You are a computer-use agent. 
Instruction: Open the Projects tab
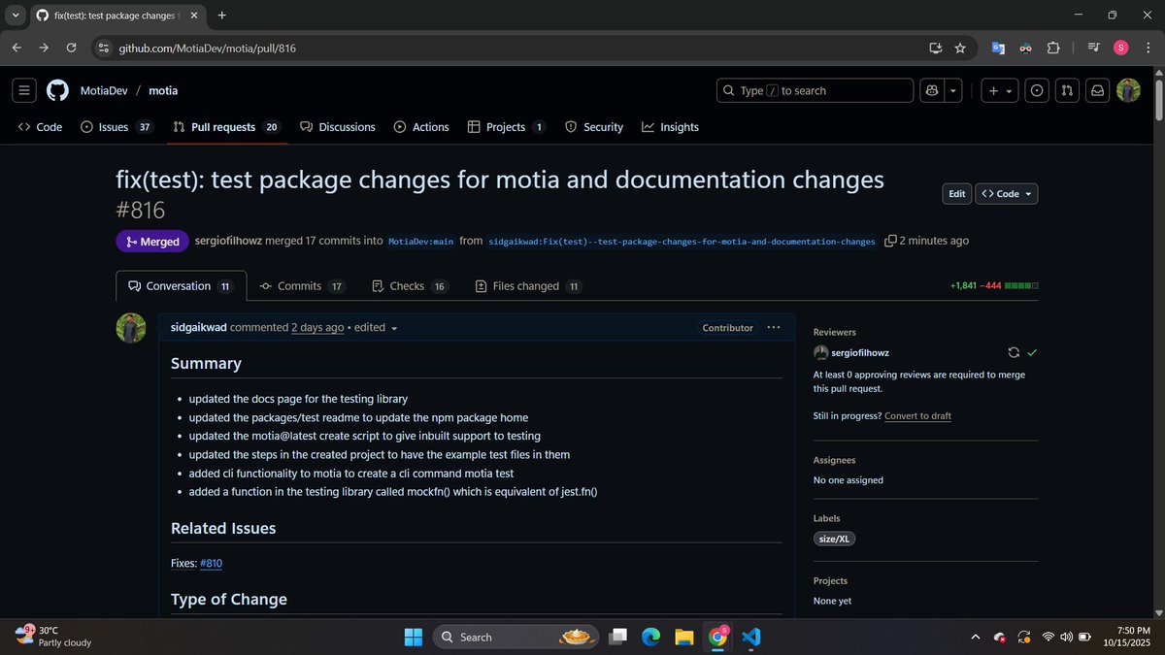coord(506,127)
